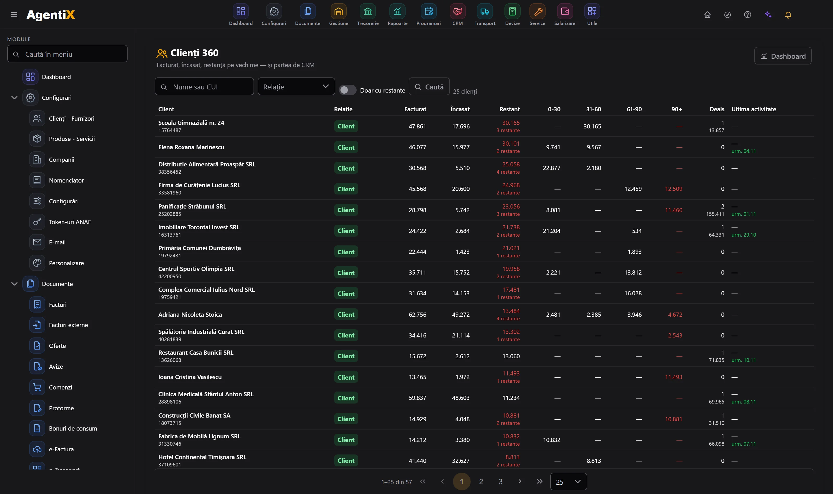Open the Relație dropdown filter

pyautogui.click(x=296, y=87)
